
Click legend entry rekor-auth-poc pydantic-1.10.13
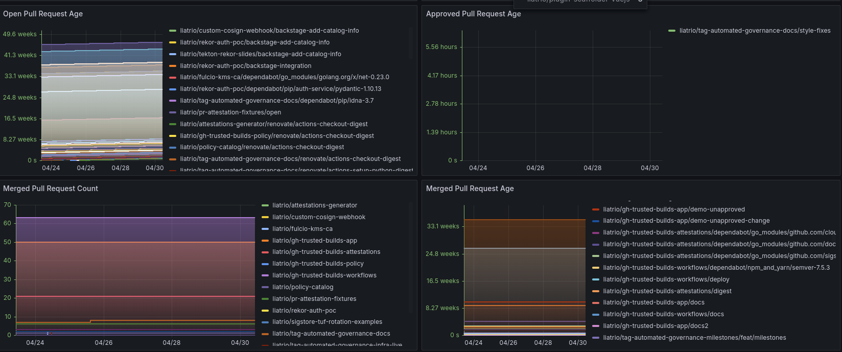(280, 89)
